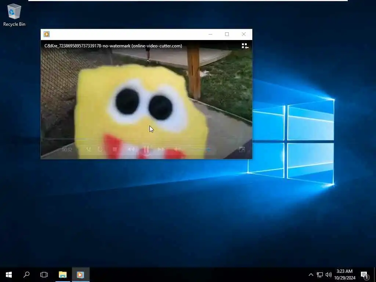The height and width of the screenshot is (282, 376).
Task: Pause the video with the play/pause button
Action: (x=147, y=150)
